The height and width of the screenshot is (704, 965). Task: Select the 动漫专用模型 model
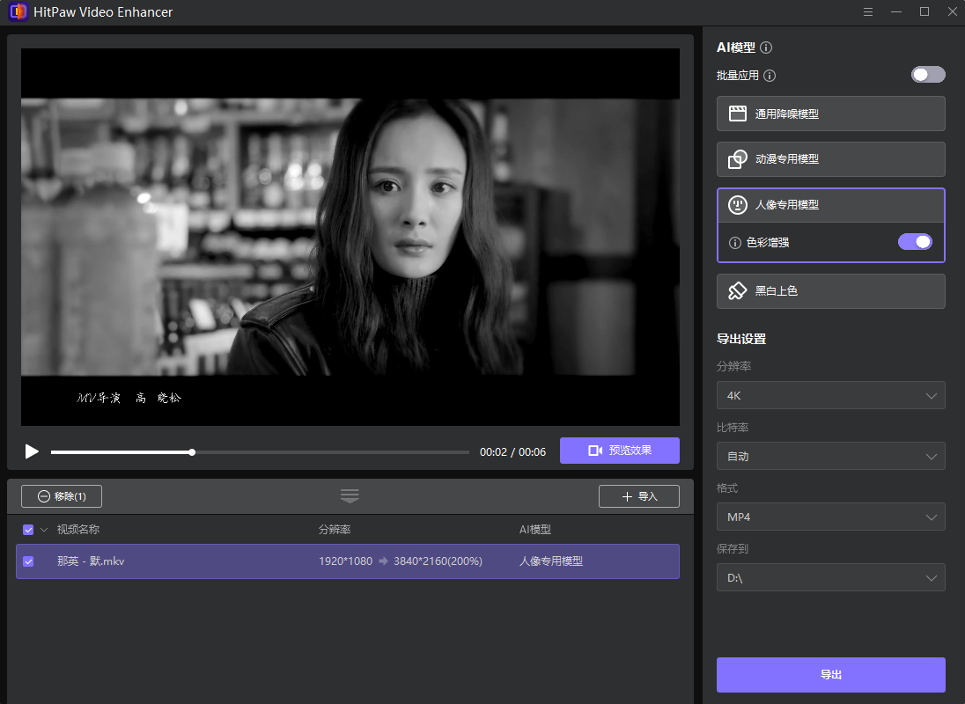coord(831,159)
